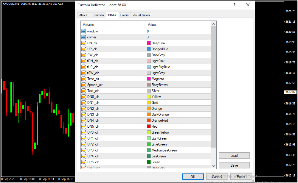
Task: Click the scroll down arrow in inputs list
Action: coord(213,166)
